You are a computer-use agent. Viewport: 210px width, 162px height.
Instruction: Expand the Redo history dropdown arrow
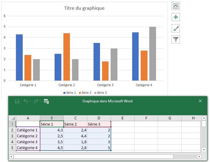coord(40,101)
